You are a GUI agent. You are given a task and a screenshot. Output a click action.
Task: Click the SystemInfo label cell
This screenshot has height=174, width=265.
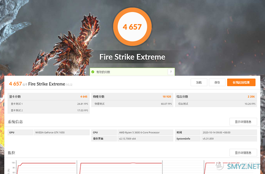[x=188, y=139]
